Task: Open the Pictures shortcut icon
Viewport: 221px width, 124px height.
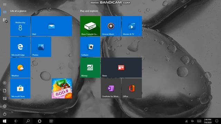Action: (4, 99)
